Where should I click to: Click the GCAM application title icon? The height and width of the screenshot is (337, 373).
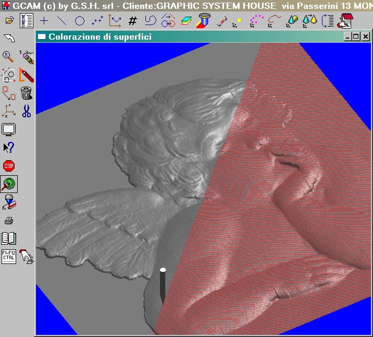6,5
